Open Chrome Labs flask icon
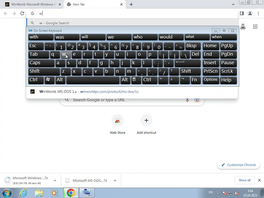Viewport: 264px width, 198px height. coord(243,27)
